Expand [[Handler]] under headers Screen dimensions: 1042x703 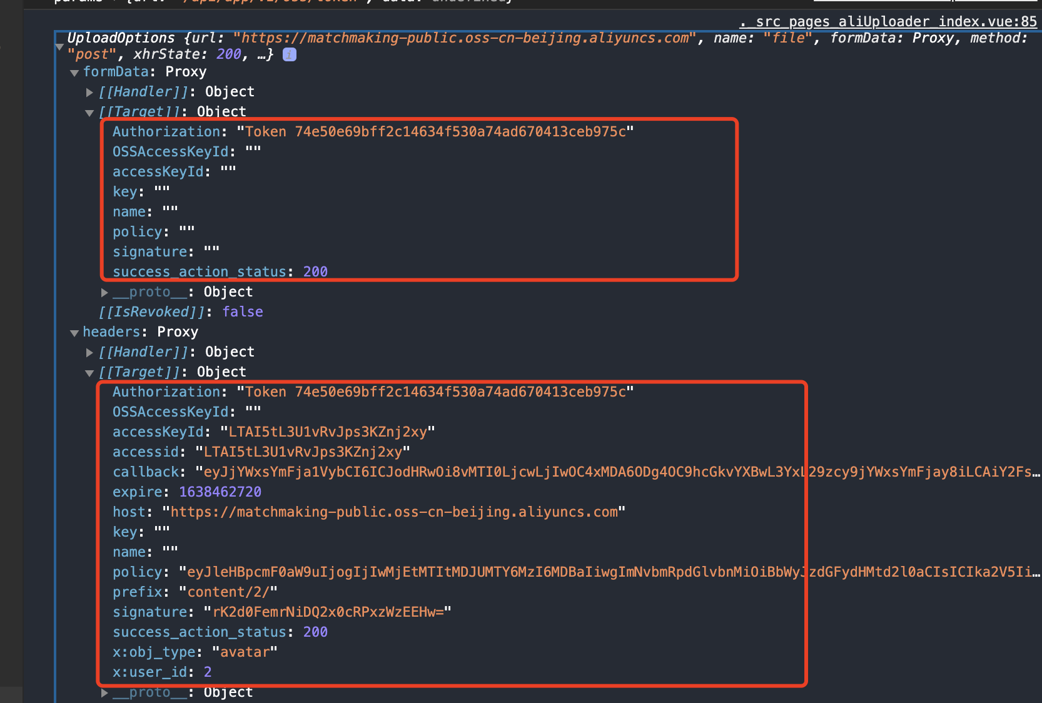coord(89,352)
